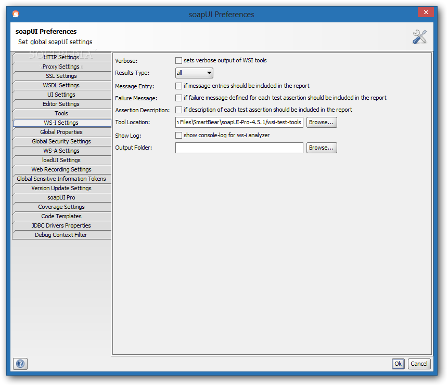
Task: Open Version Update Settings tab
Action: [x=61, y=188]
